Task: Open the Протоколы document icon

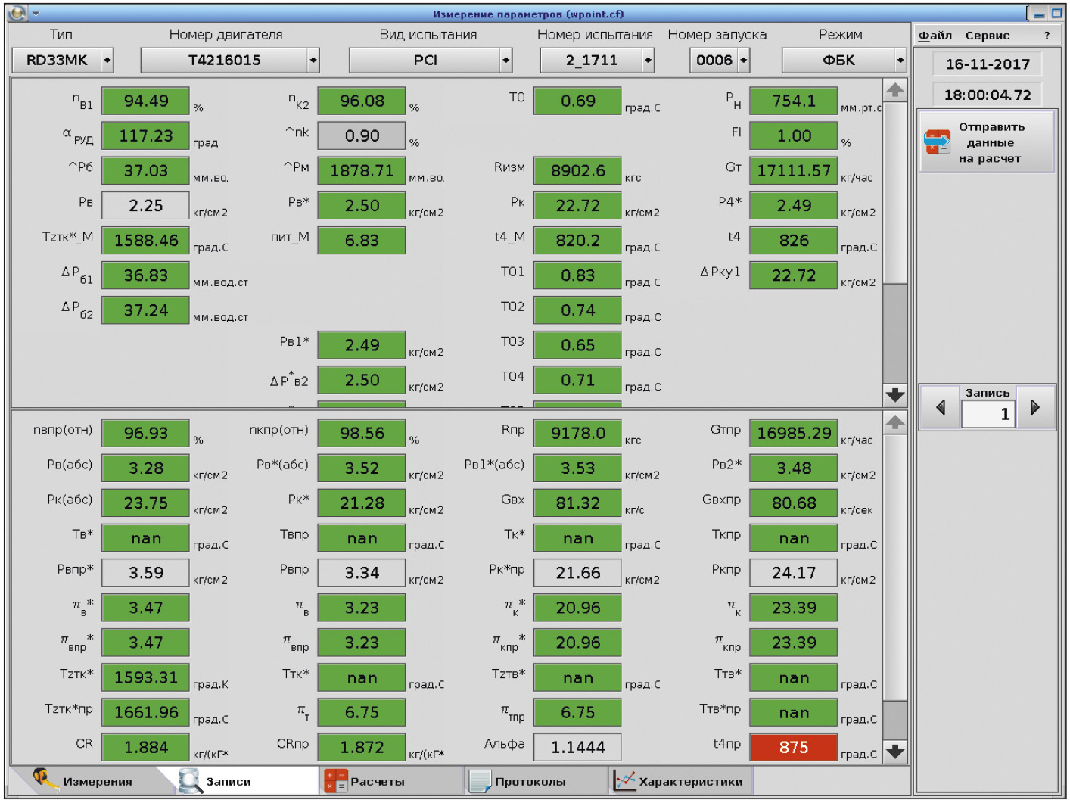Action: click(480, 781)
